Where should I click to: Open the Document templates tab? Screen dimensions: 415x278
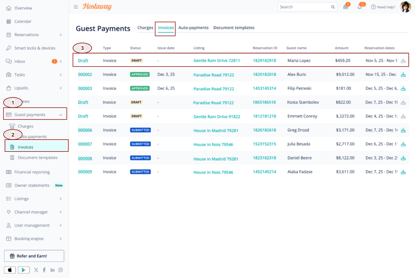click(x=234, y=28)
